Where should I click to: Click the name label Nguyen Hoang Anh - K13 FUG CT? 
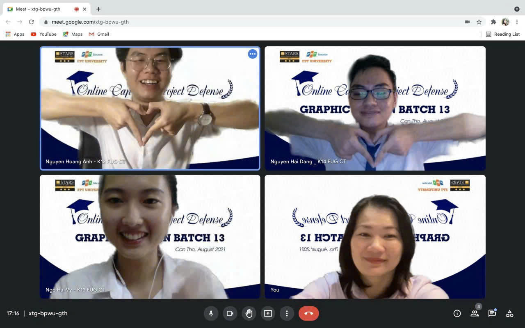pos(85,162)
